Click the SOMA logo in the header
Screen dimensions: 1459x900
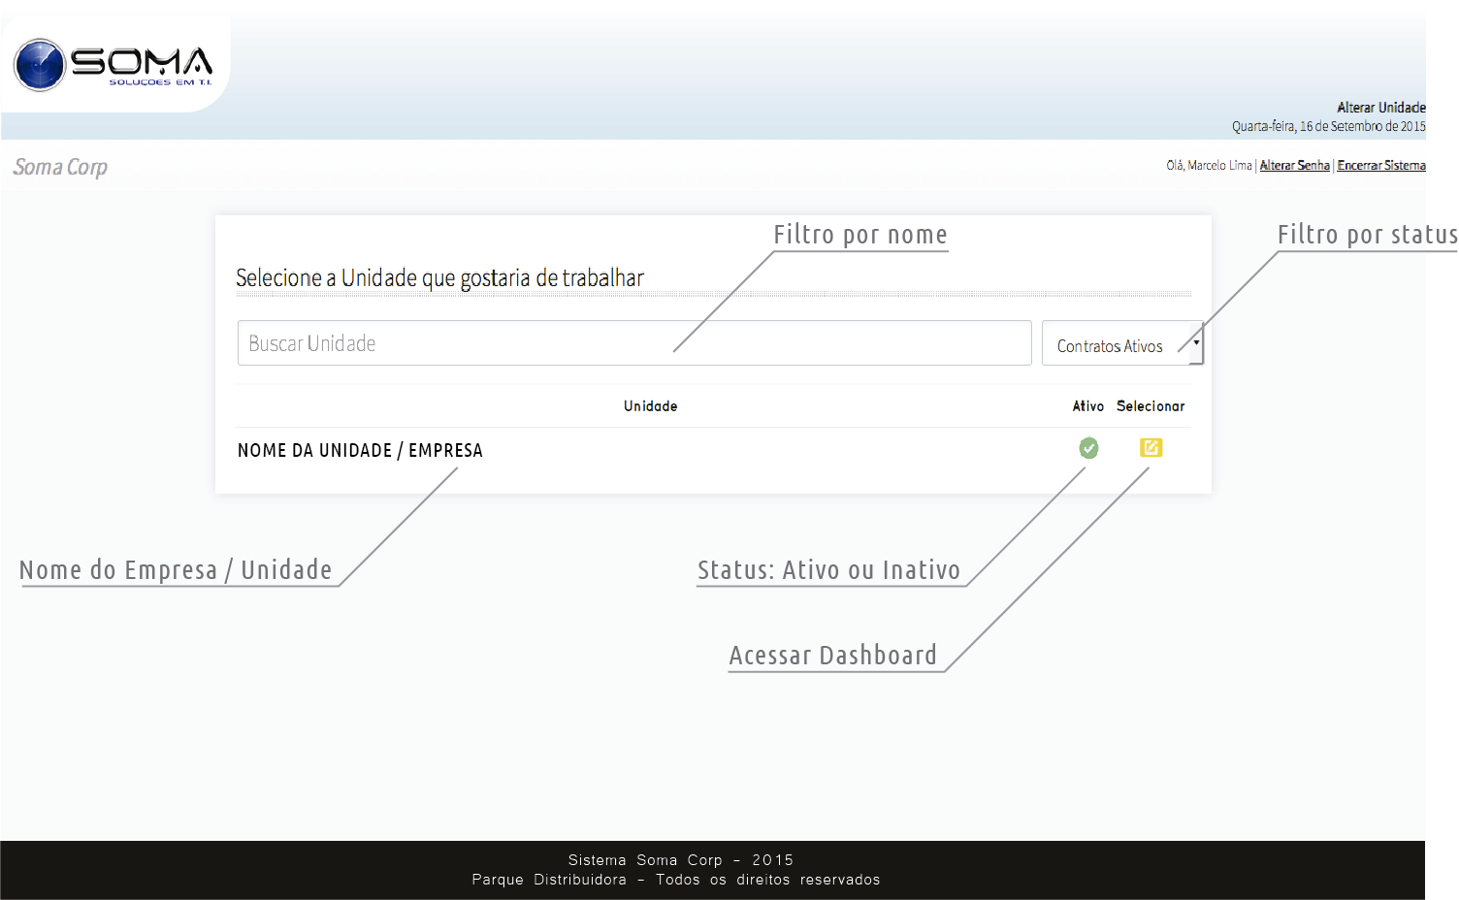point(113,65)
